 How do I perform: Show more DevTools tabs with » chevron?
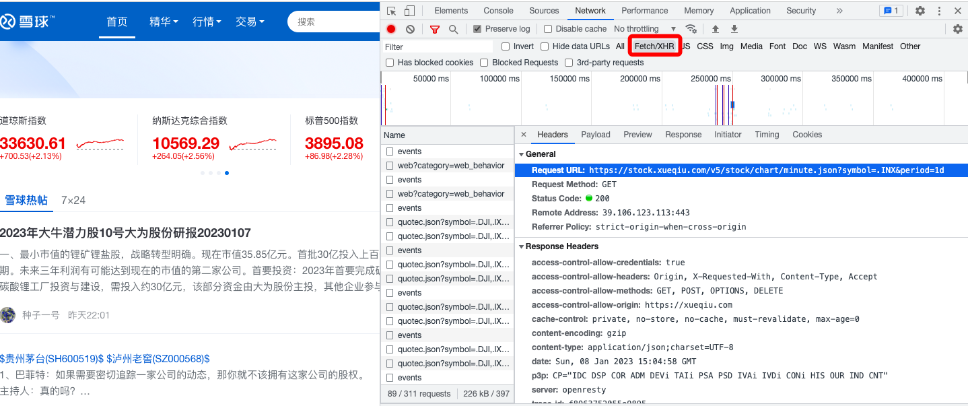point(839,11)
